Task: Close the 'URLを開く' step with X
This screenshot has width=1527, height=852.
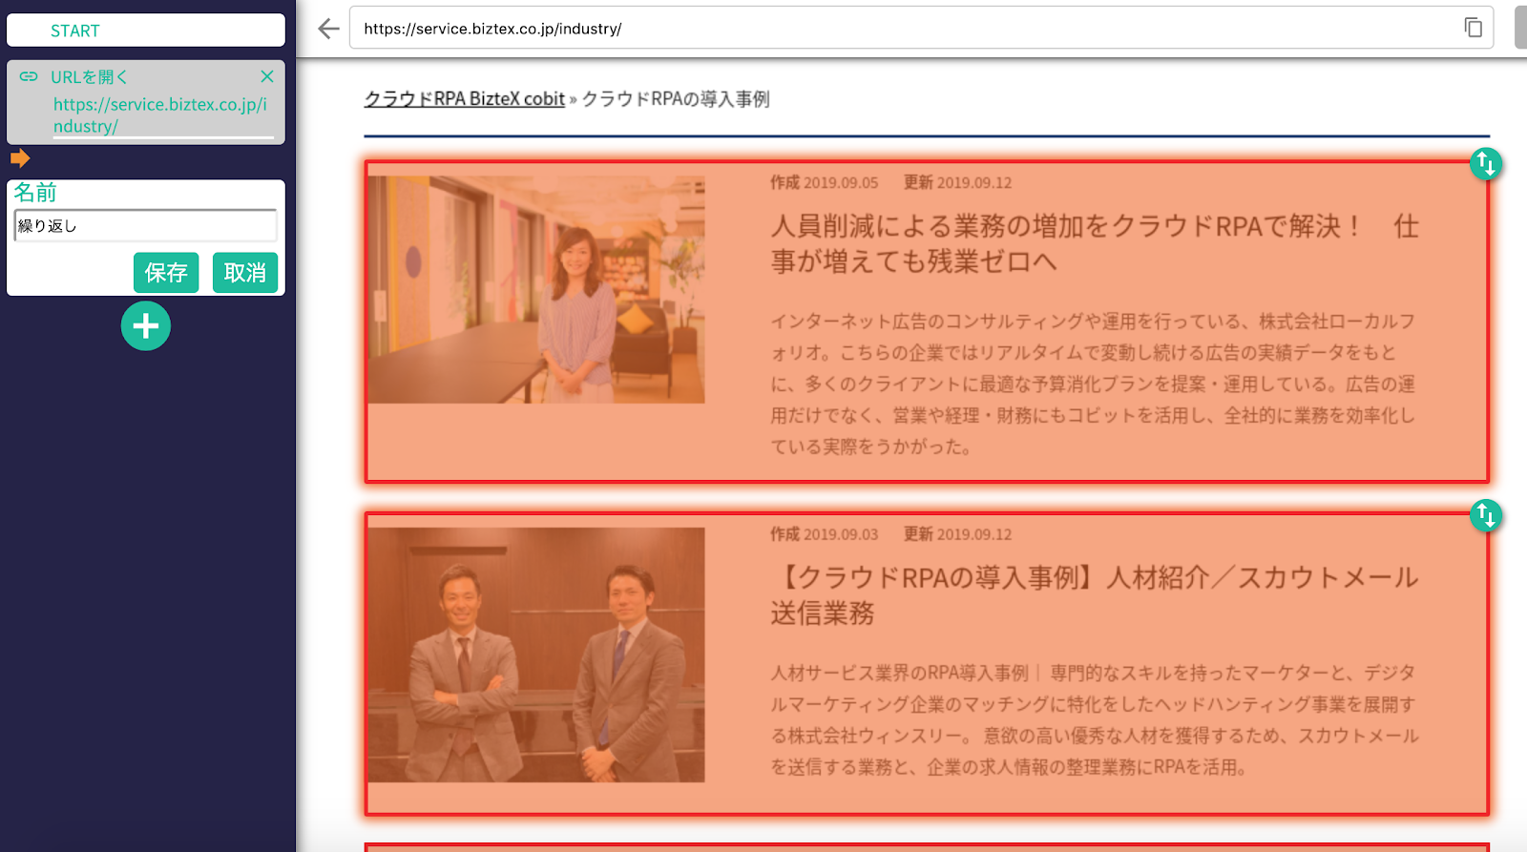Action: click(x=267, y=76)
